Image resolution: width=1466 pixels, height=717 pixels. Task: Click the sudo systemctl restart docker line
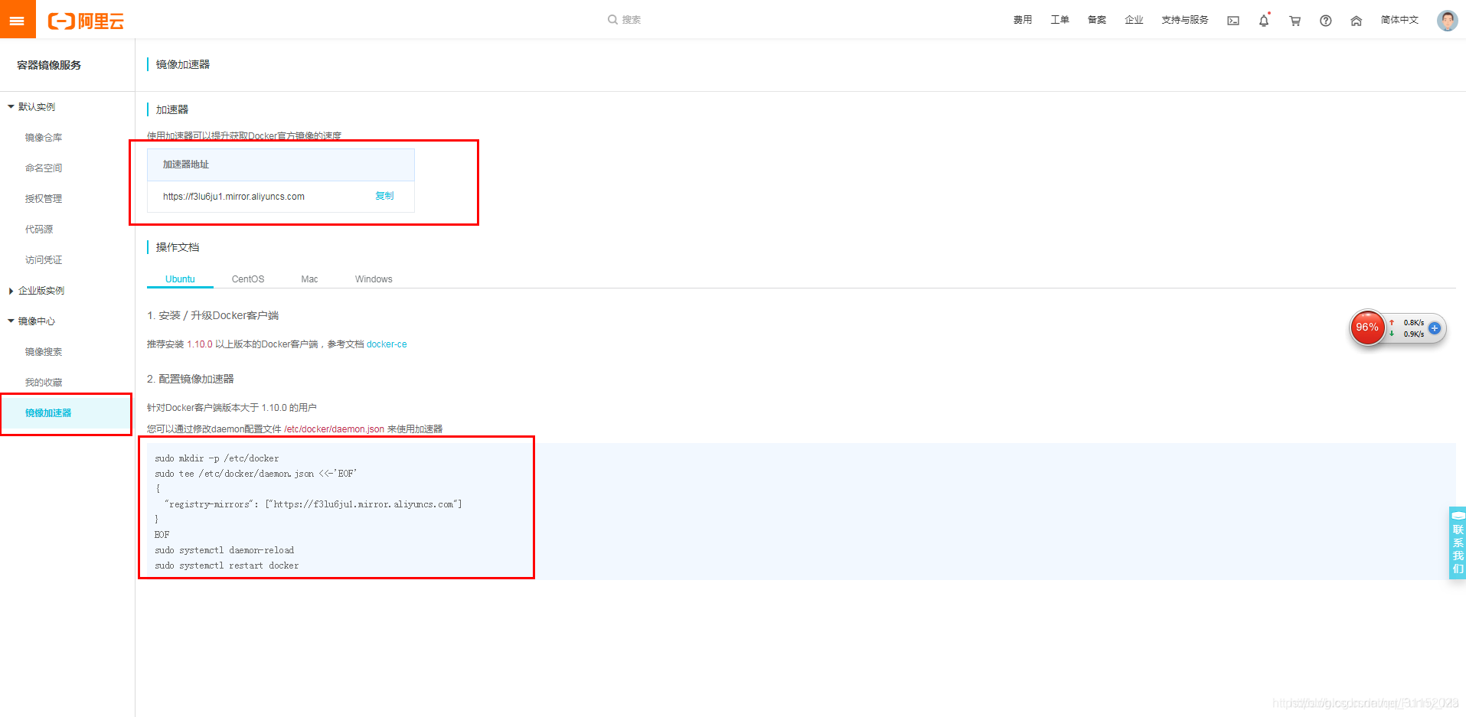[x=227, y=565]
